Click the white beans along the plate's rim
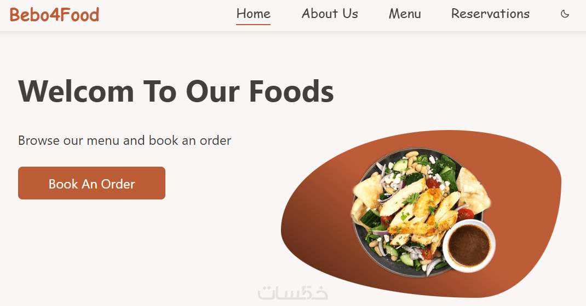Screen dimensions: 586x306 [x=412, y=154]
